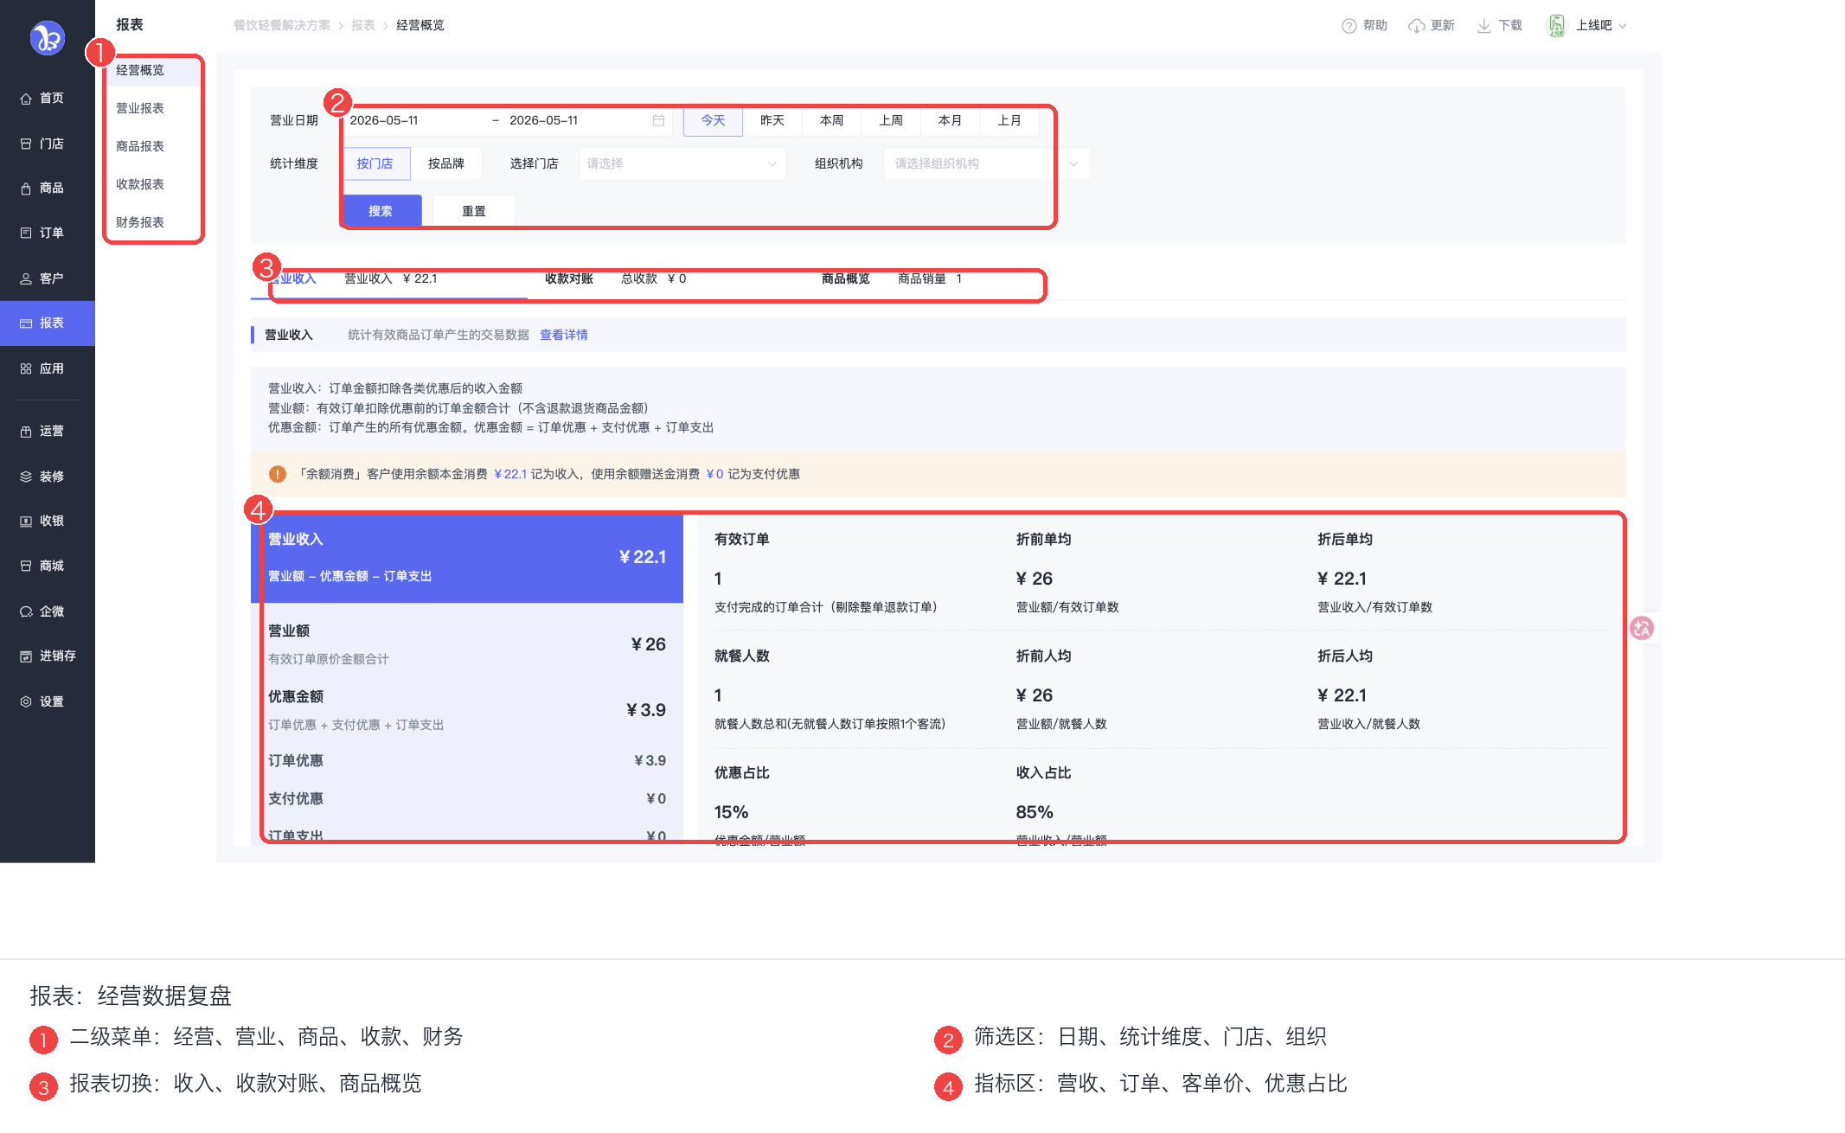Select 本周 date shortcut

pos(832,120)
